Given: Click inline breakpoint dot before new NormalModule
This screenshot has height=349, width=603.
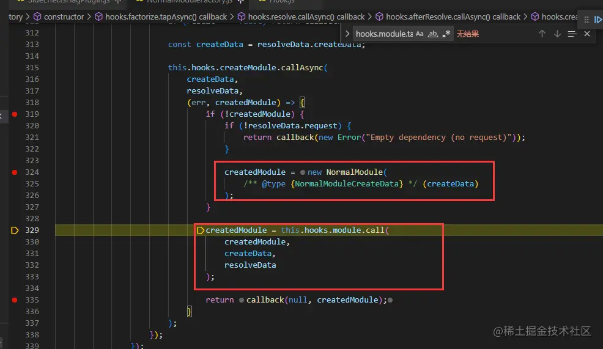Looking at the screenshot, I should pyautogui.click(x=303, y=172).
